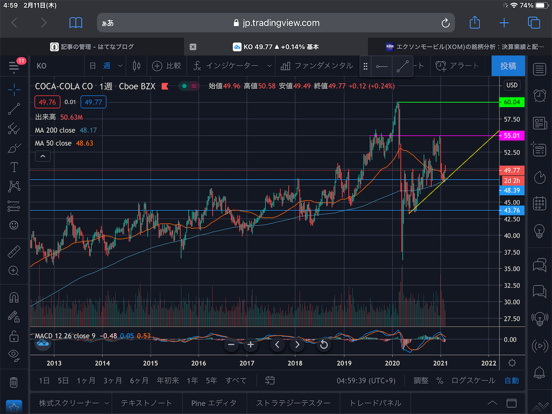Open private chats speech icon
The height and width of the screenshot is (414, 552).
point(539,292)
